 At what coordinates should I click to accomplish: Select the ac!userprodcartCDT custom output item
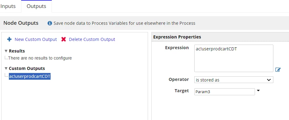point(30,76)
